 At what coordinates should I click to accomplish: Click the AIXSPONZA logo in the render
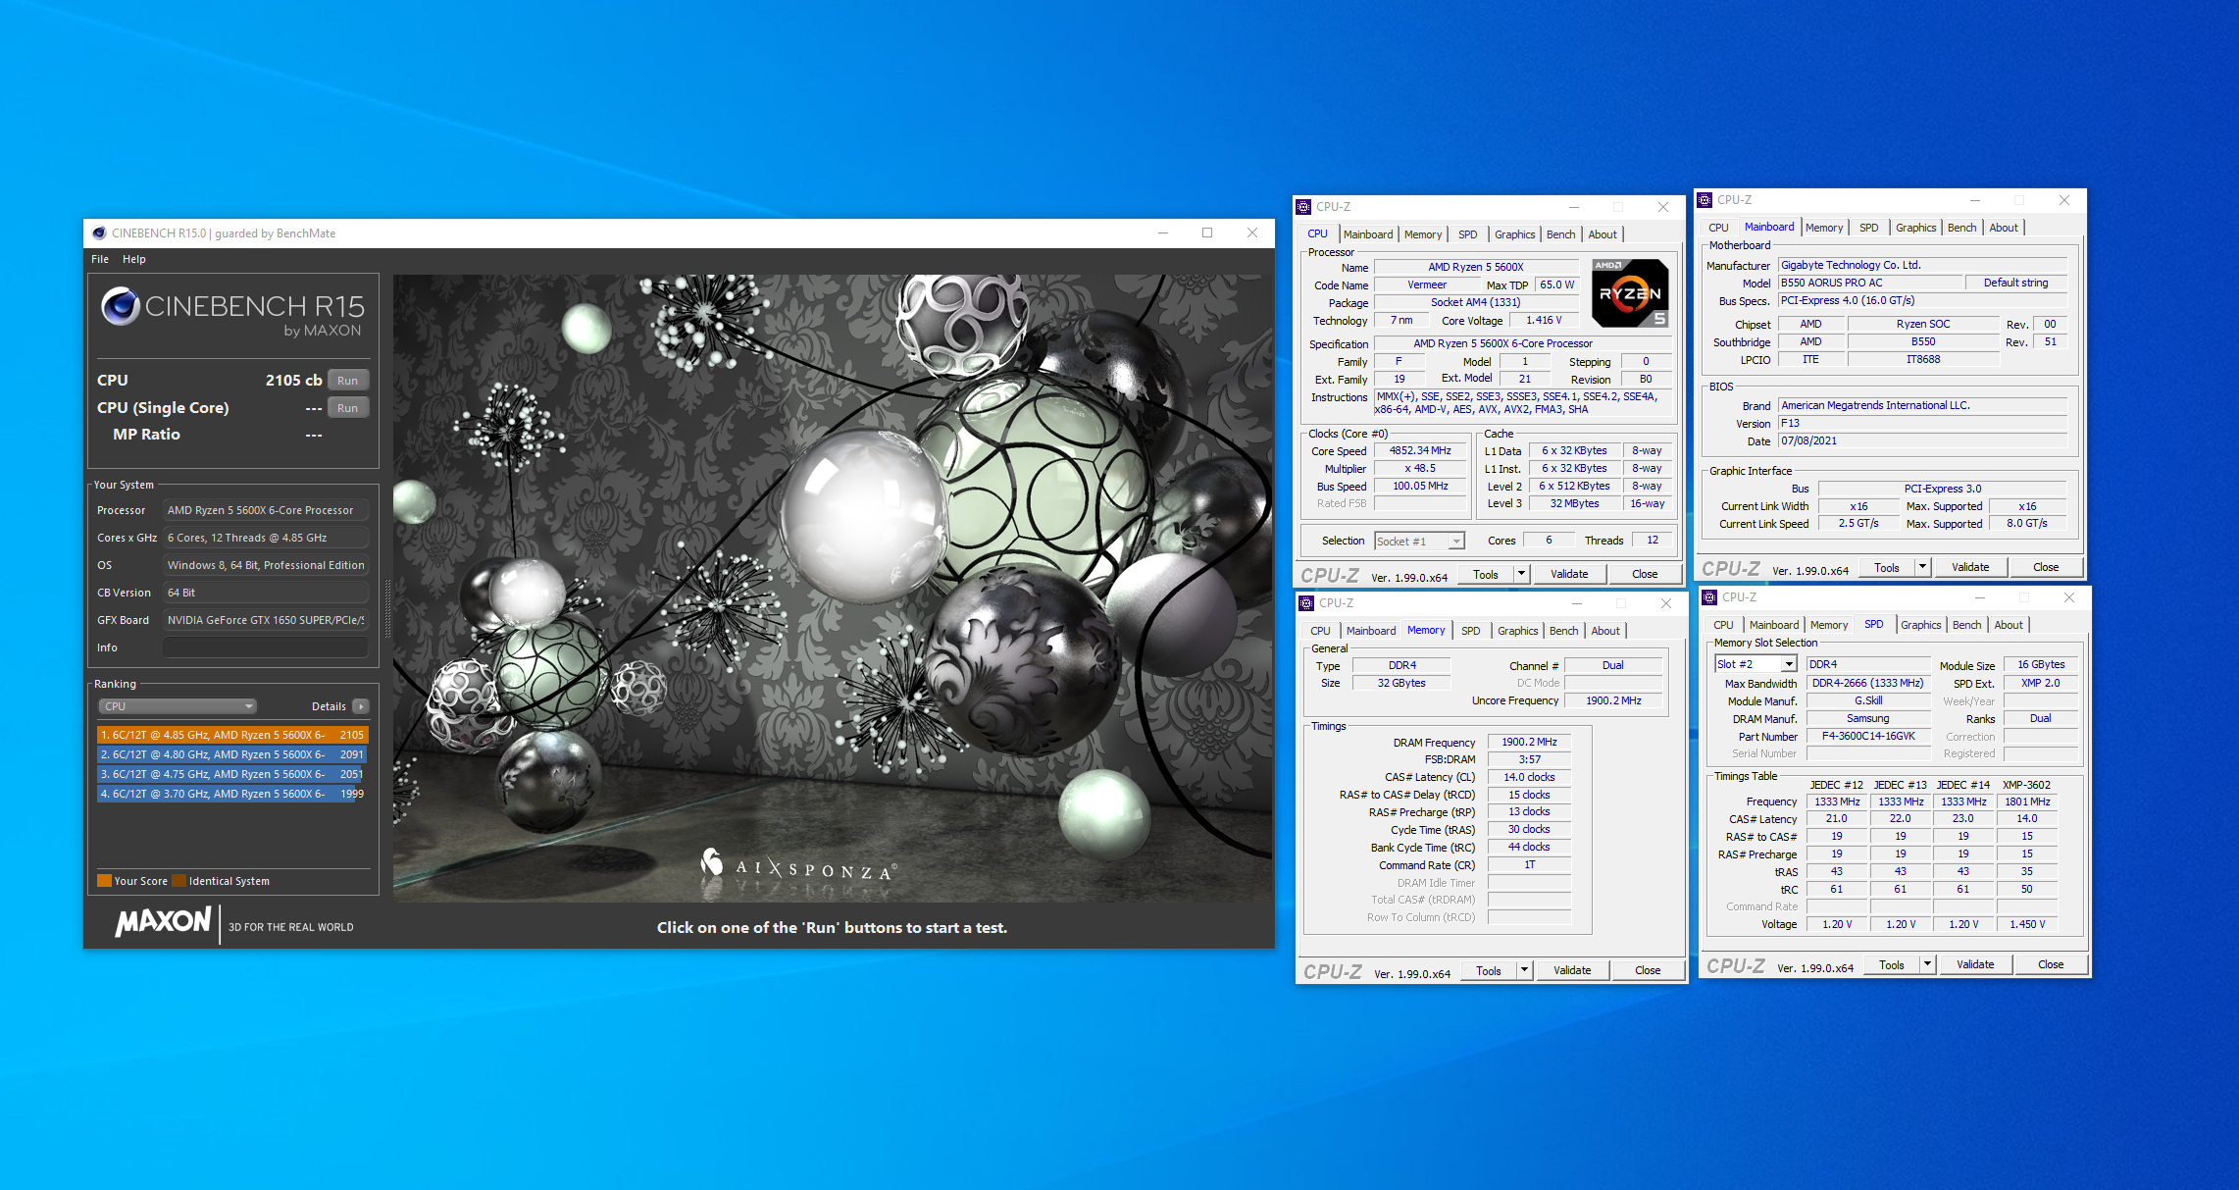(x=797, y=866)
